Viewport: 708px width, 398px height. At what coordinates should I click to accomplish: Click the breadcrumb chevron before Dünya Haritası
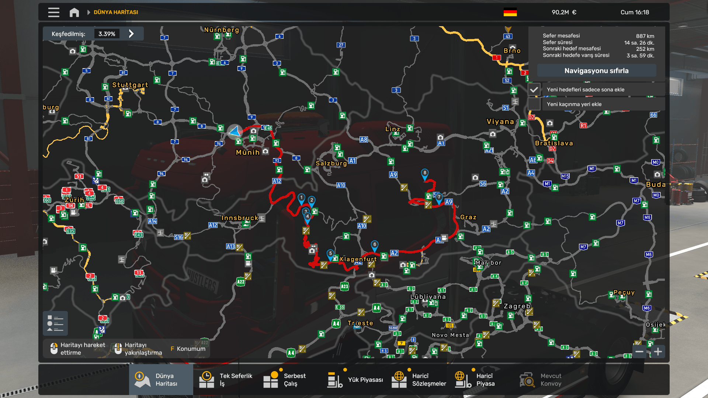click(88, 12)
